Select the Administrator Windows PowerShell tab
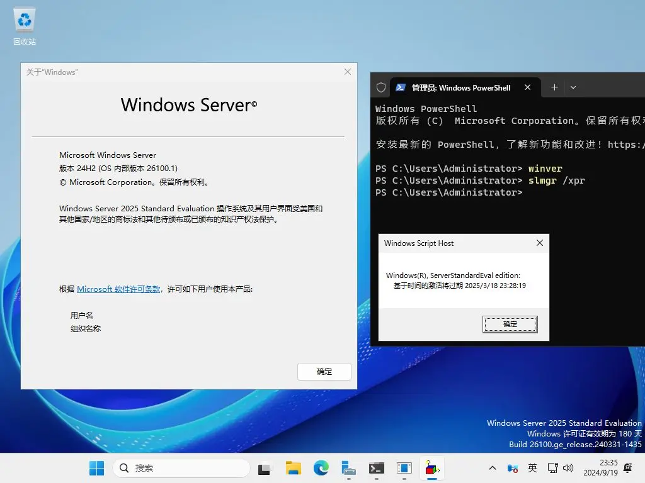 point(460,88)
